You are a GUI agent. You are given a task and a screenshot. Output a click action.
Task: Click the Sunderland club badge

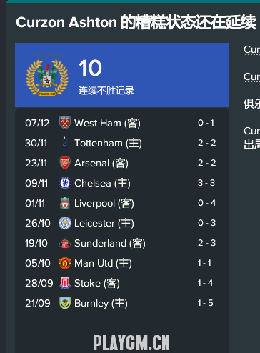pos(65,243)
